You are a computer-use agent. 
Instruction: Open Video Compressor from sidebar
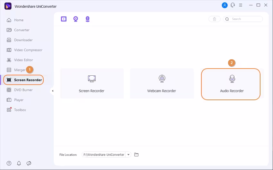click(x=24, y=50)
